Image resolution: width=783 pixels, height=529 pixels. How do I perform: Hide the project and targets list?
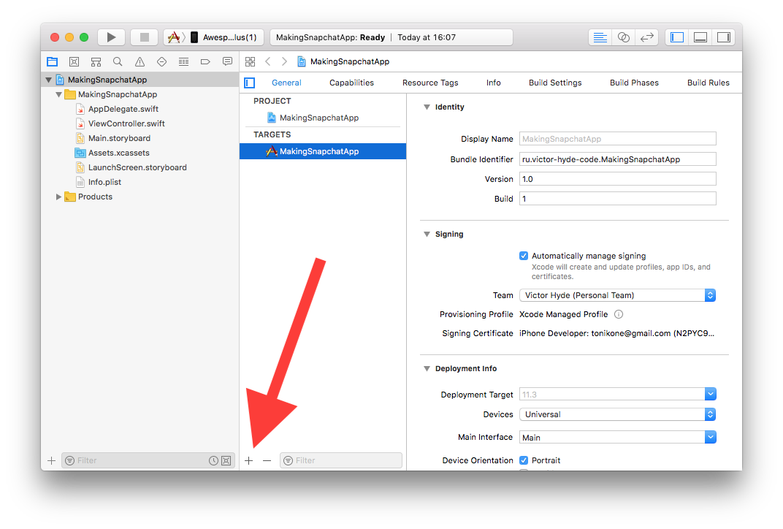[250, 83]
